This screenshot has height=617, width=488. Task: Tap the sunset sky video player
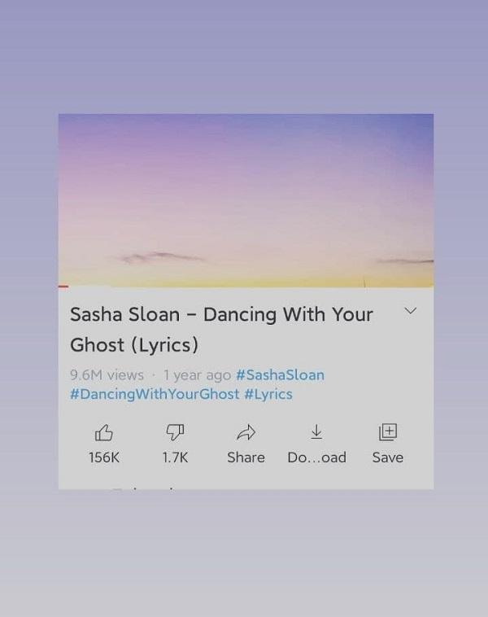(x=246, y=201)
